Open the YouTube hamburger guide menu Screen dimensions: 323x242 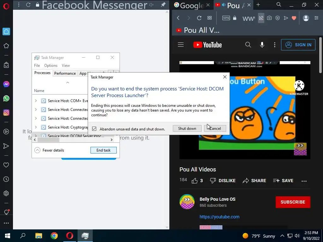click(181, 45)
